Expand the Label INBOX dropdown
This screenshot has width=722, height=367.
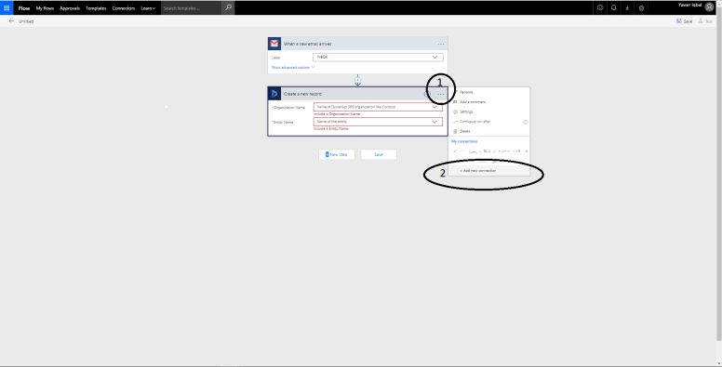pos(378,57)
